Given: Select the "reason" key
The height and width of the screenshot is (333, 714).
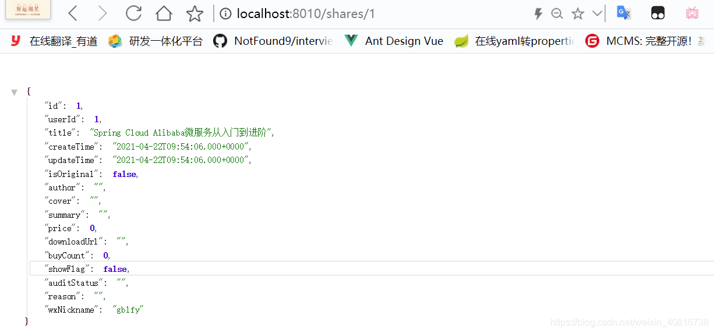Looking at the screenshot, I should (x=63, y=296).
